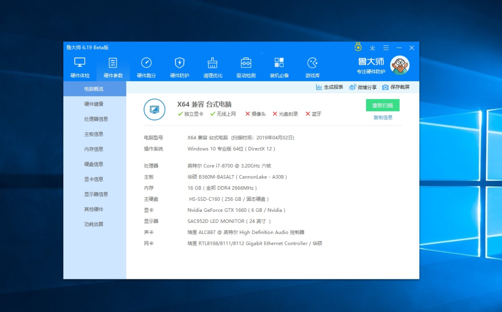Click the 光盘刻录 unavailable status
The width and height of the screenshot is (502, 312).
pos(285,113)
